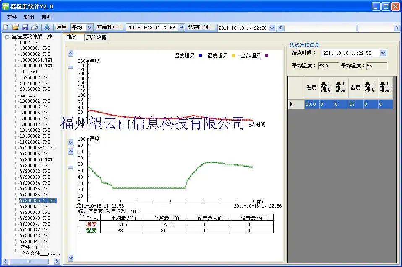Viewport: 402px width, 267px height.
Task: Click the 全部超界 purple legend swatch
Action: 266,55
